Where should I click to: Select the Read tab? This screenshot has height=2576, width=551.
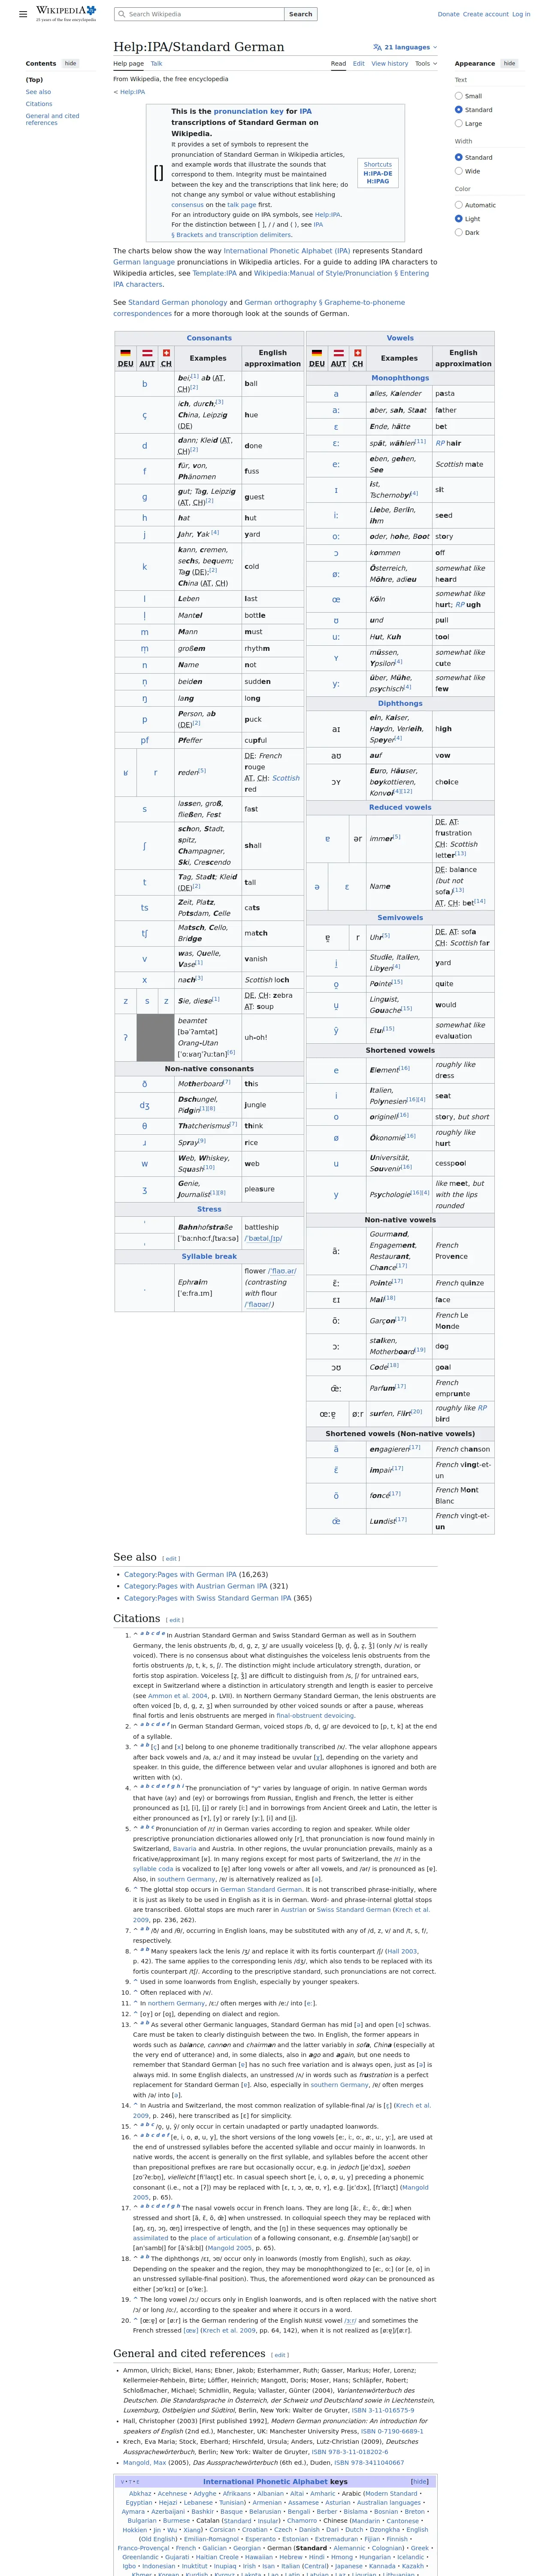coord(339,63)
